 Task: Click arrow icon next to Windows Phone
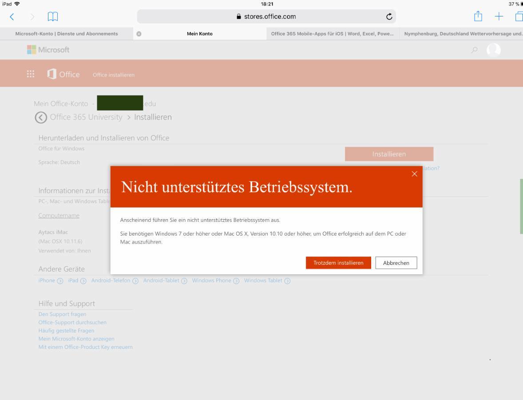236,281
